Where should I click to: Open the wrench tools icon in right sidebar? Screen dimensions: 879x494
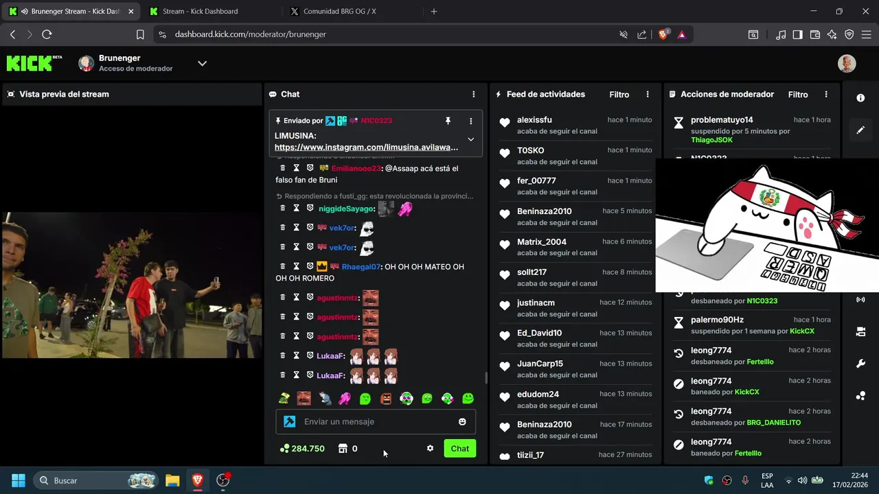[x=860, y=364]
